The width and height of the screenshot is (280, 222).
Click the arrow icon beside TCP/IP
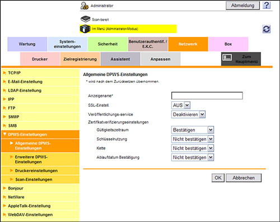click(4, 73)
